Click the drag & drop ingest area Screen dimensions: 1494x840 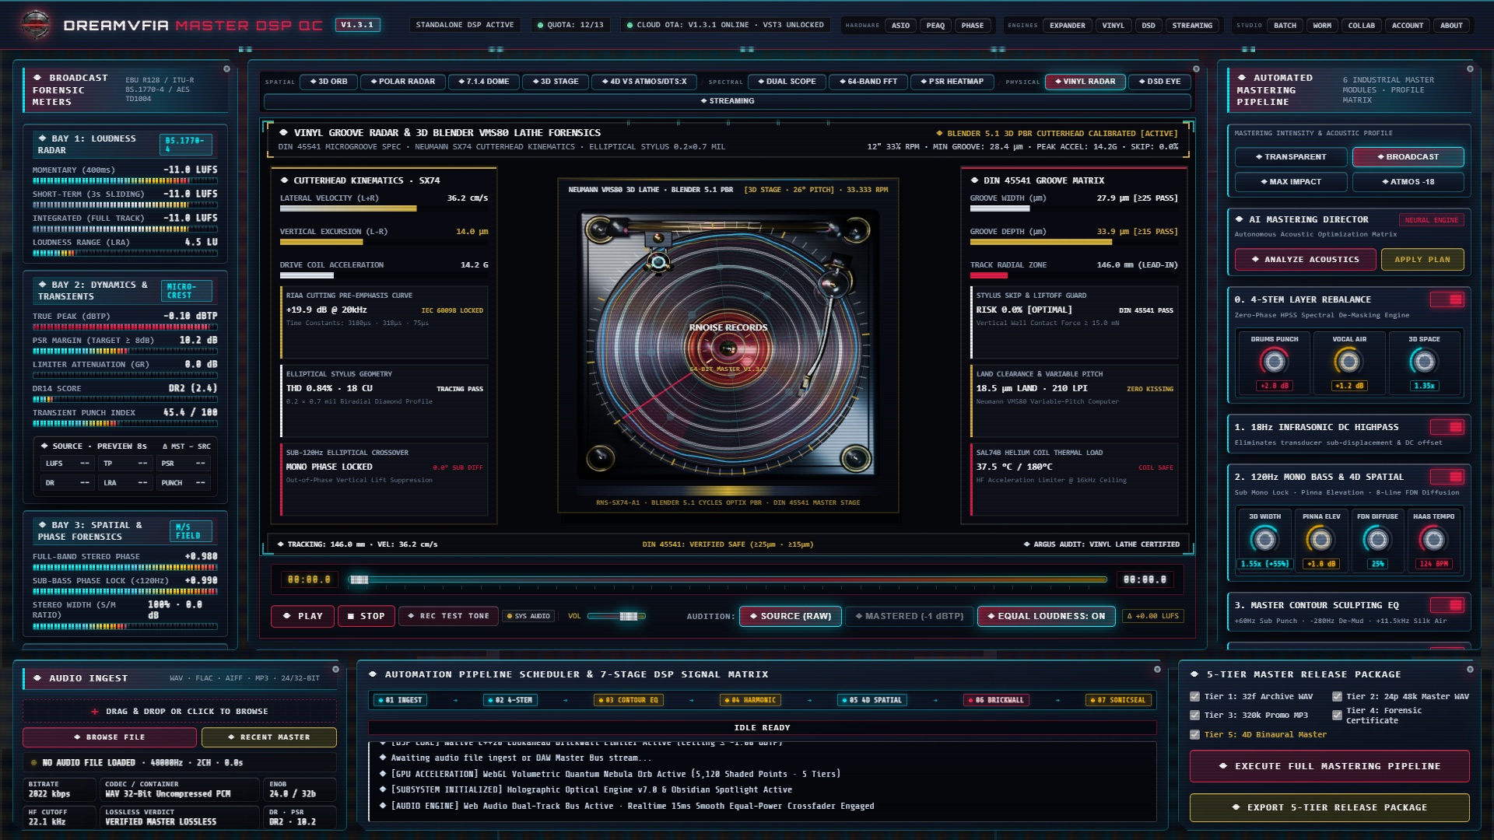click(180, 712)
